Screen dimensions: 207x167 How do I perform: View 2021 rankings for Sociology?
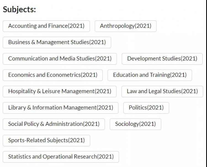click(x=135, y=124)
